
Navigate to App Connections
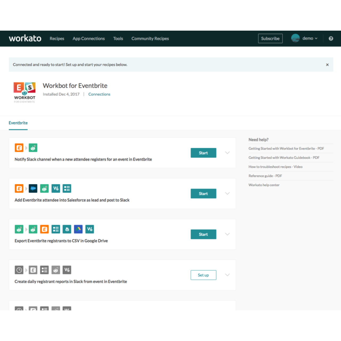pyautogui.click(x=88, y=38)
